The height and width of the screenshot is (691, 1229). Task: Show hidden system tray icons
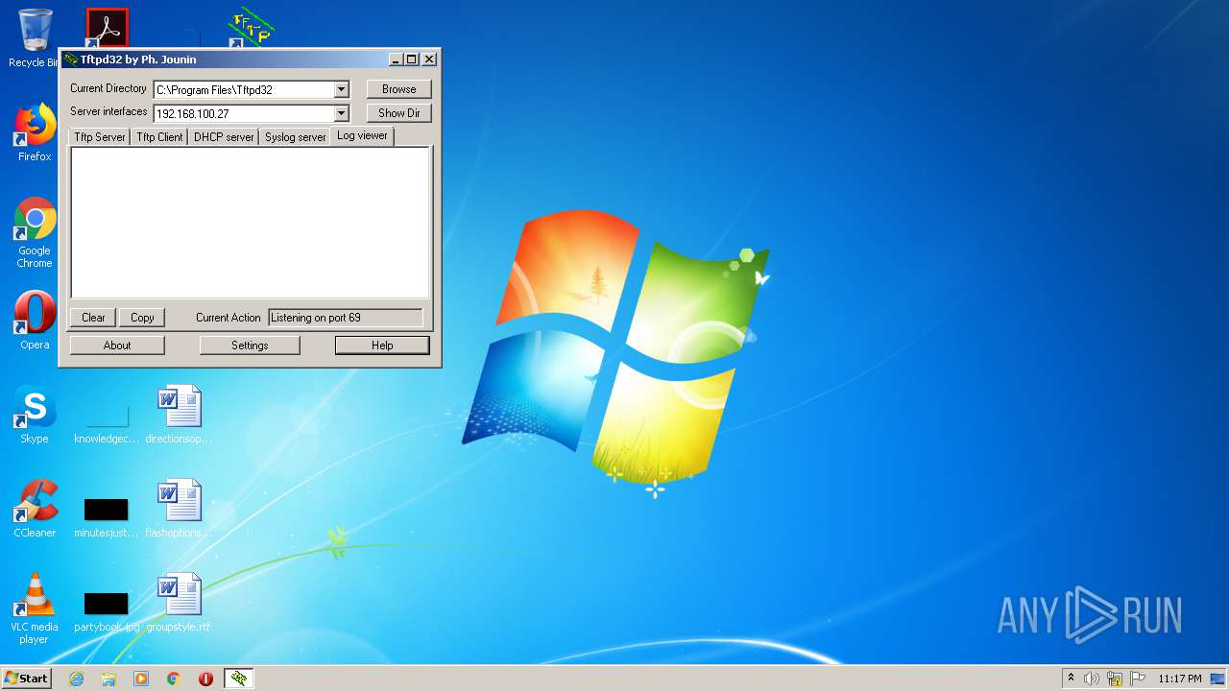(x=1072, y=679)
